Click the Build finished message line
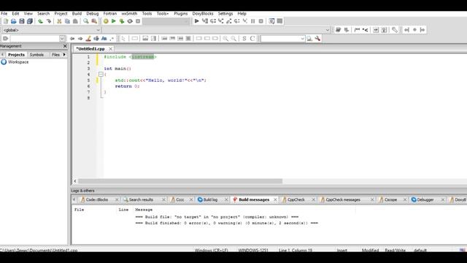The width and height of the screenshot is (467, 263). pyautogui.click(x=226, y=223)
